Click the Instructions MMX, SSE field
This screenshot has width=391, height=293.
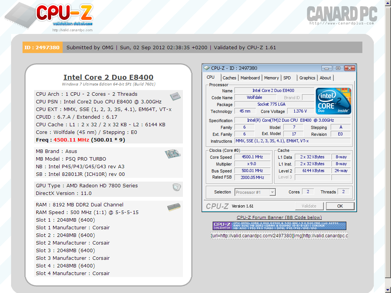292,141
